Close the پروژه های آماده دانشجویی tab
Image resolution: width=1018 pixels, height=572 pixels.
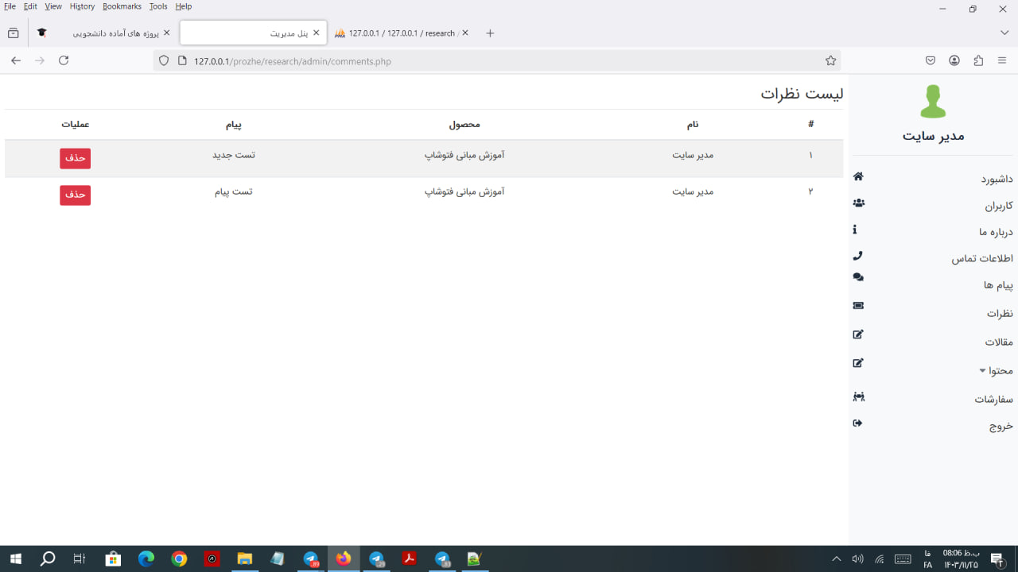(x=166, y=33)
